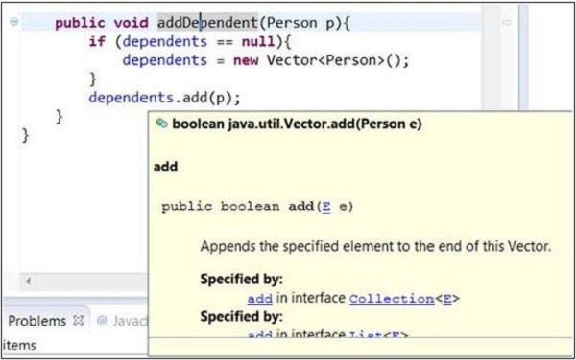The image size is (576, 360).
Task: Click the 'Appends the specified element' description
Action: pyautogui.click(x=375, y=246)
